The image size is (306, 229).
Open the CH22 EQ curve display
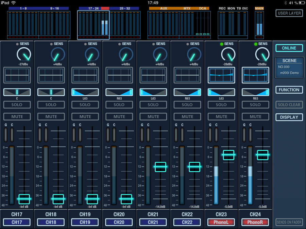tap(187, 75)
